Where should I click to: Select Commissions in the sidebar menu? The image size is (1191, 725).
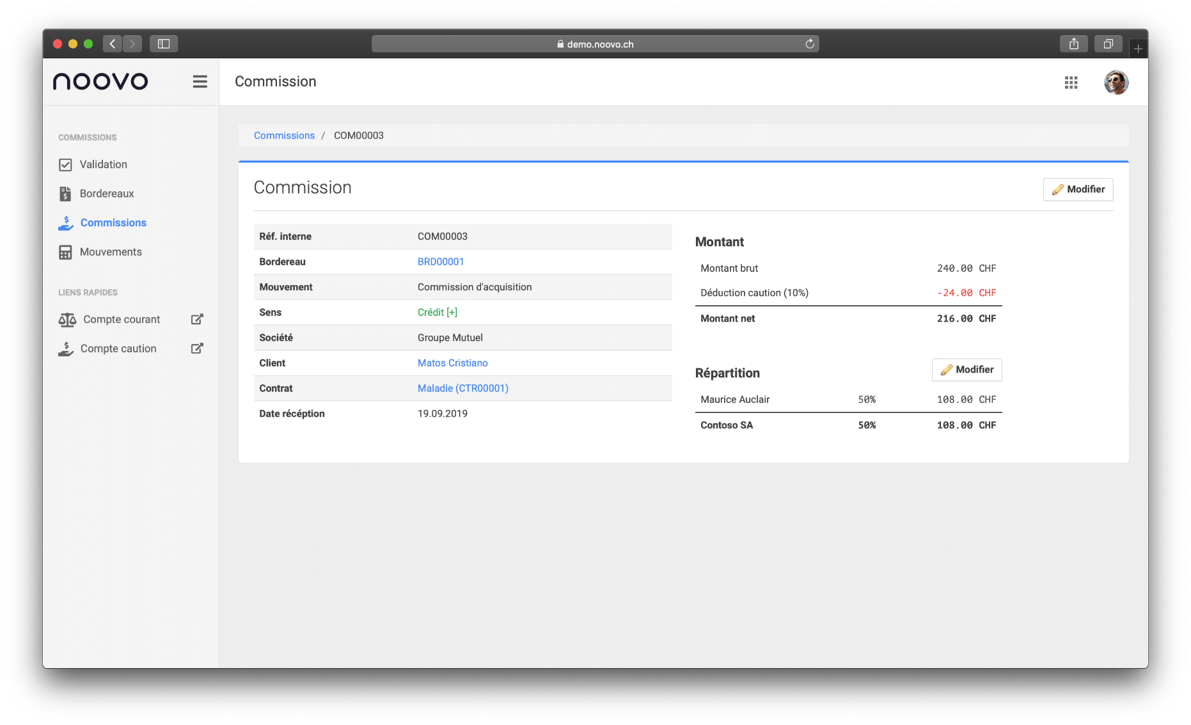(113, 222)
